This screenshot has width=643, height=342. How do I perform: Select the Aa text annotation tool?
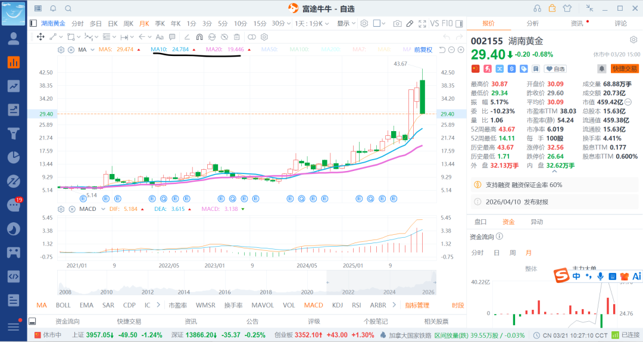160,37
